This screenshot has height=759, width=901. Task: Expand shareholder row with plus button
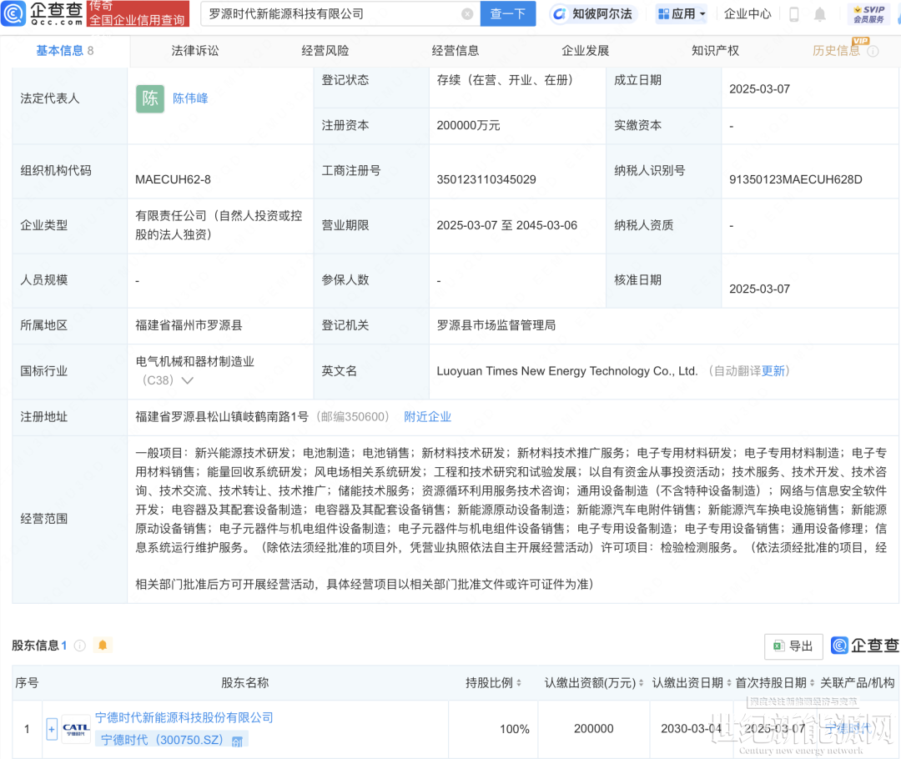click(52, 729)
